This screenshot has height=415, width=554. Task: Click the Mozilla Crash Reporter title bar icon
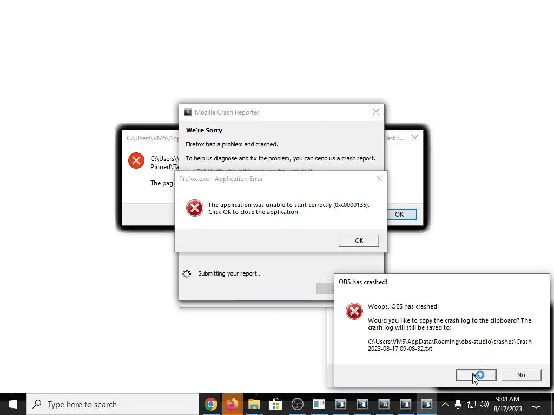point(188,112)
